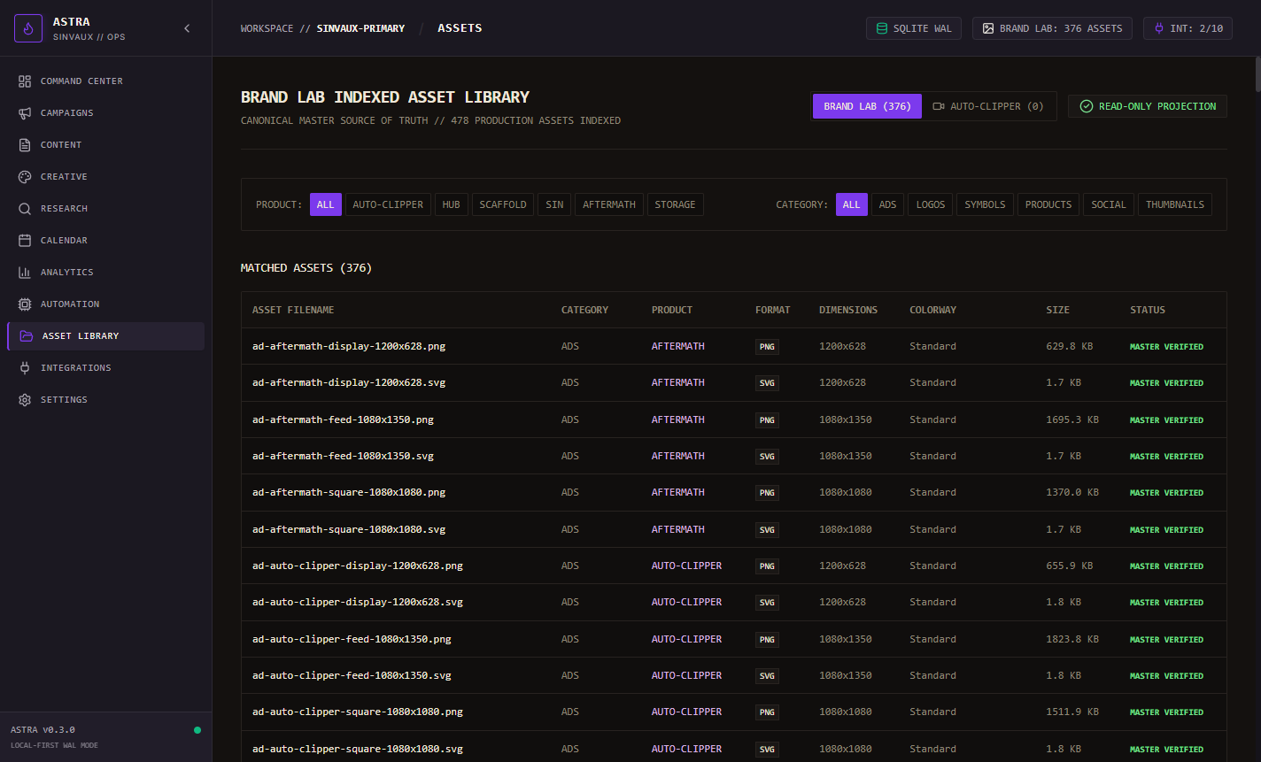This screenshot has width=1261, height=762.
Task: Click the Status column header
Action: [1148, 310]
